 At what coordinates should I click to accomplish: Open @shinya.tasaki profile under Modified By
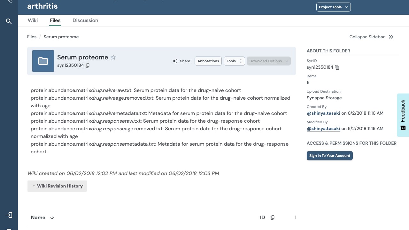pyautogui.click(x=323, y=128)
